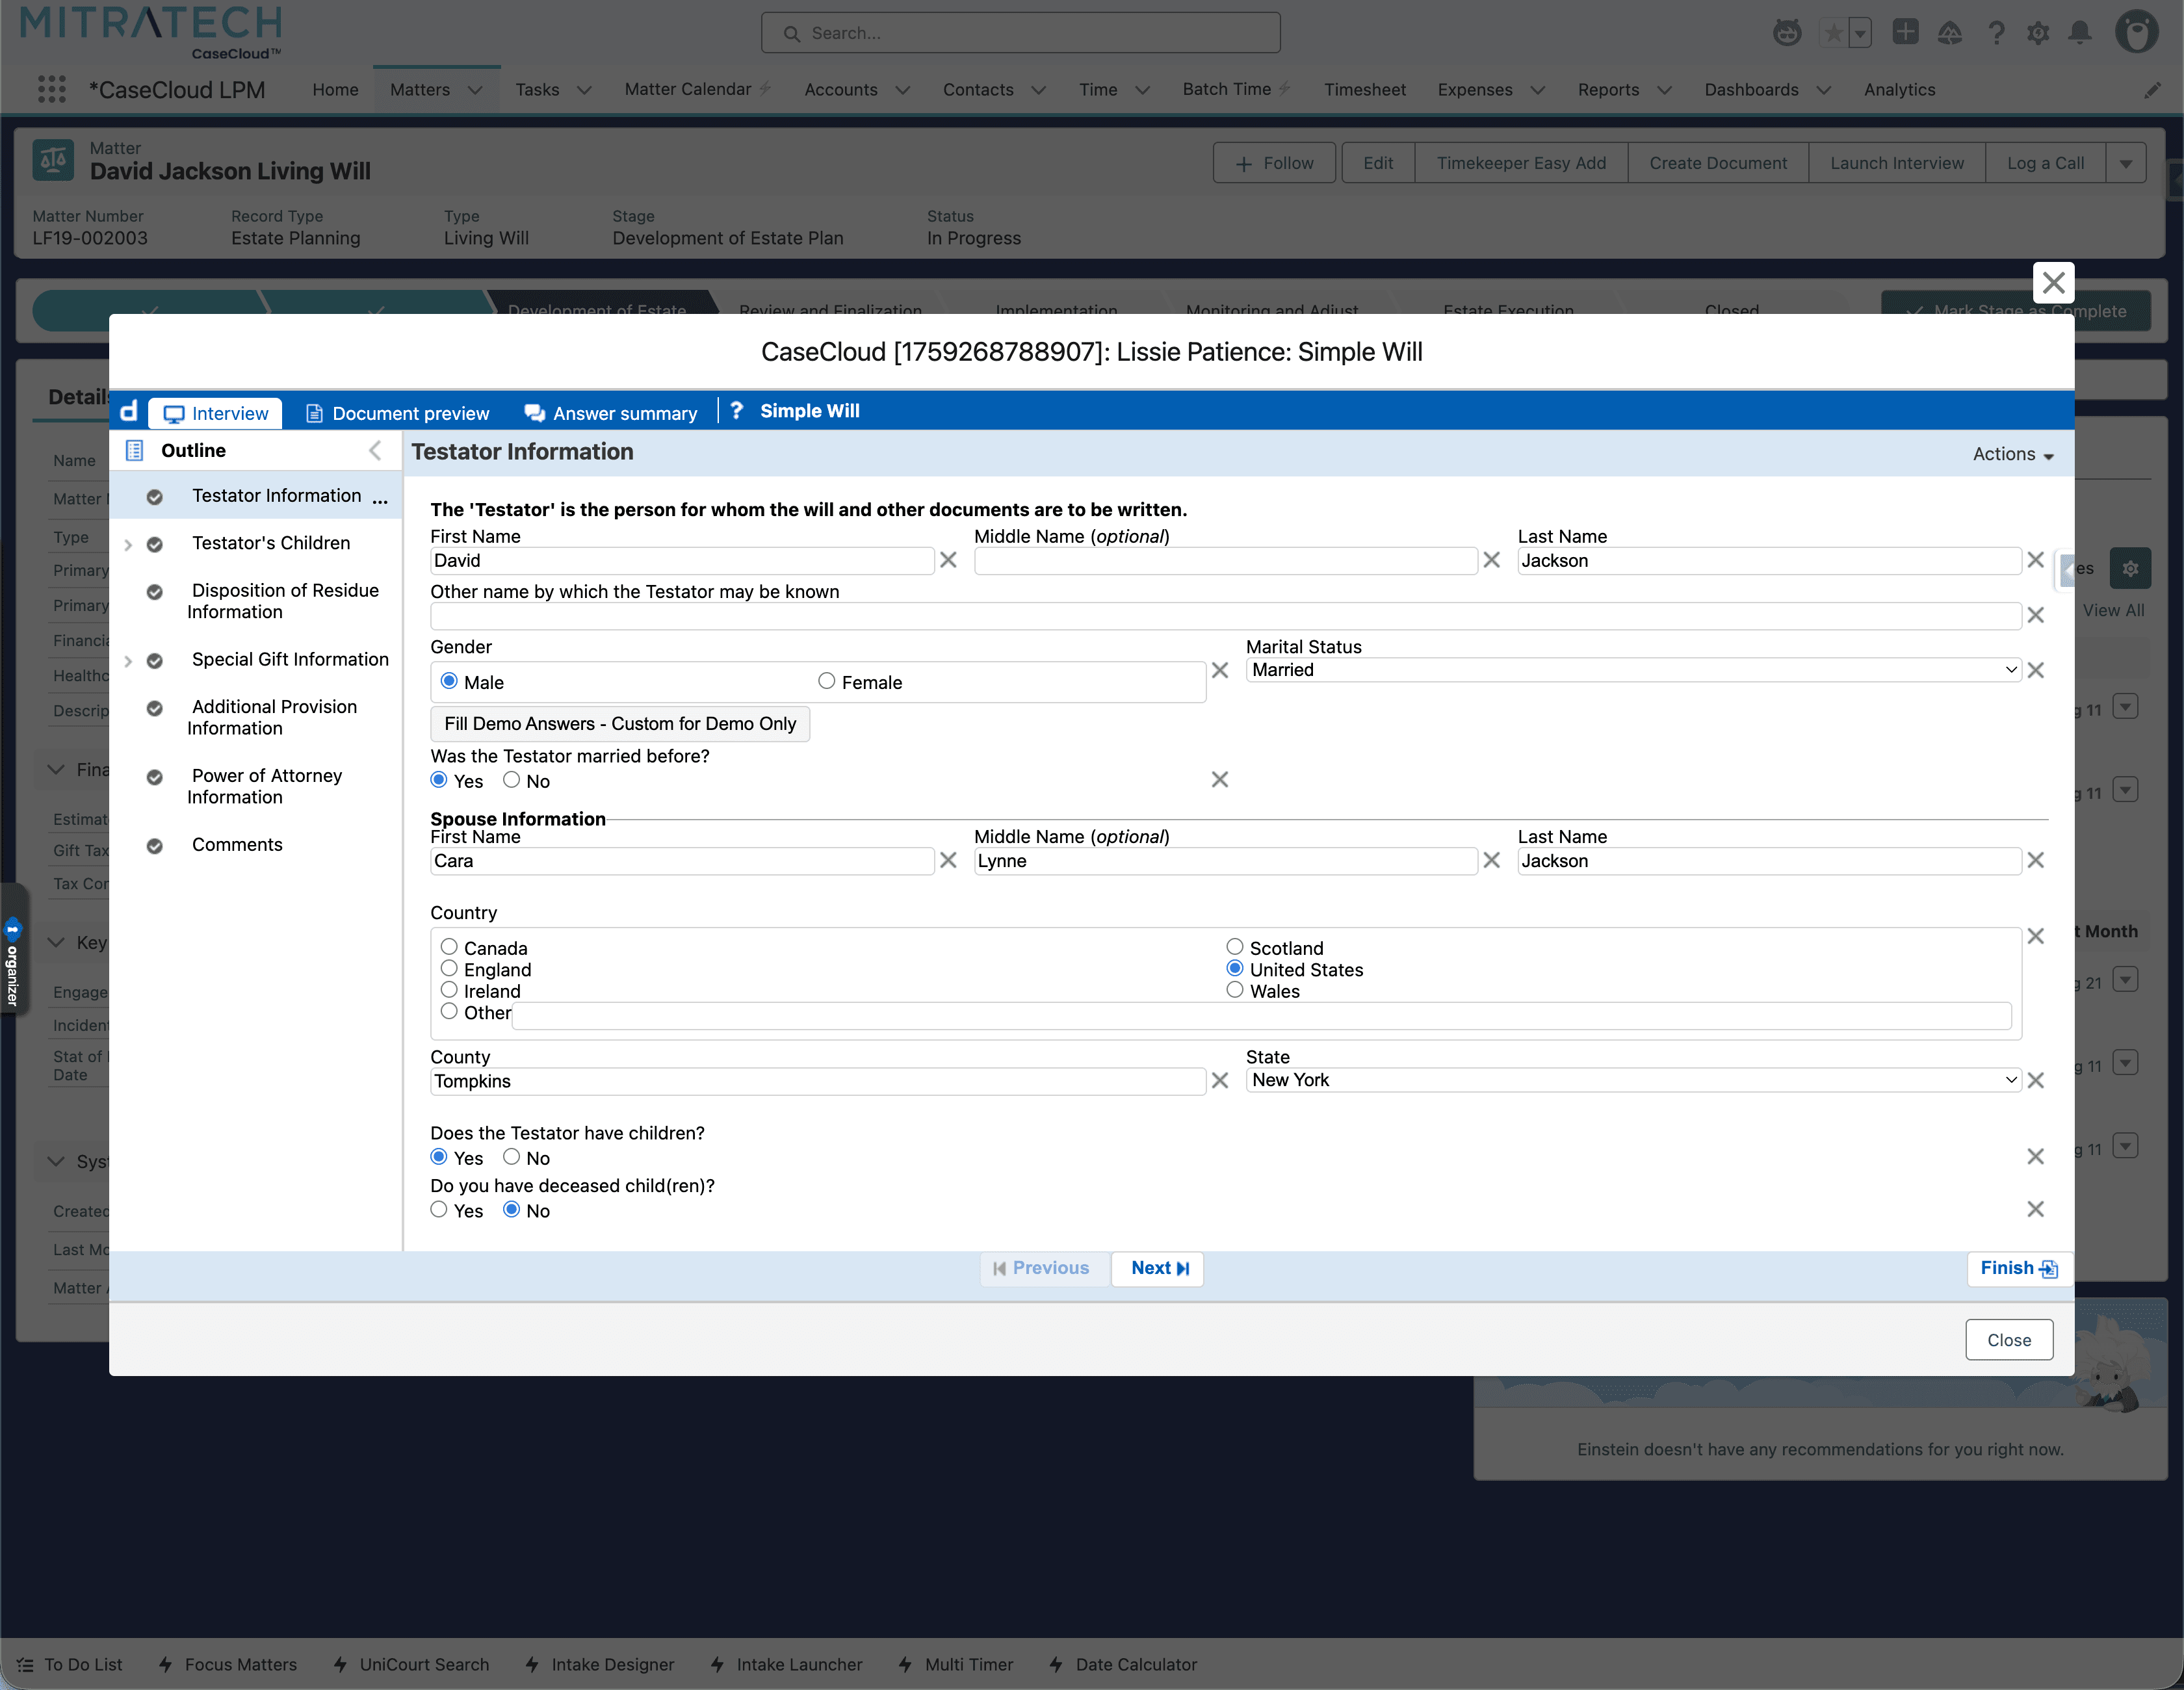Image resolution: width=2184 pixels, height=1690 pixels.
Task: Select Canada as country
Action: click(x=449, y=947)
